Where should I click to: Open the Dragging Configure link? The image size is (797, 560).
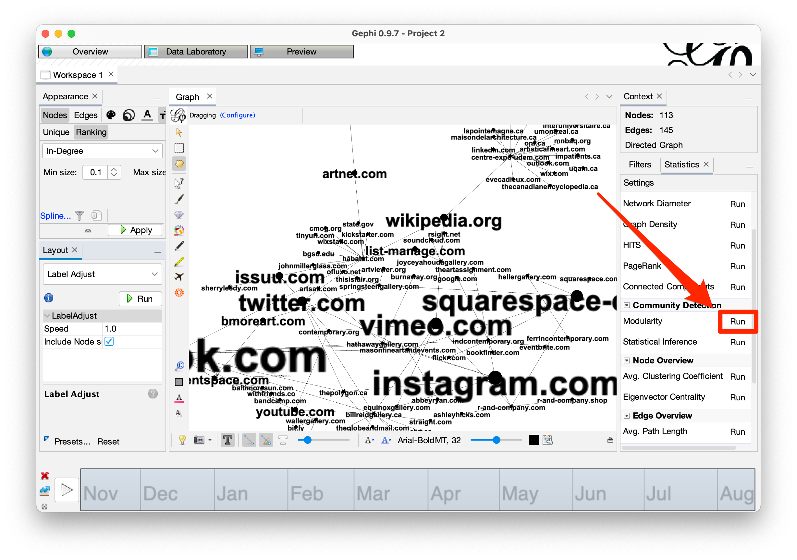pos(238,115)
